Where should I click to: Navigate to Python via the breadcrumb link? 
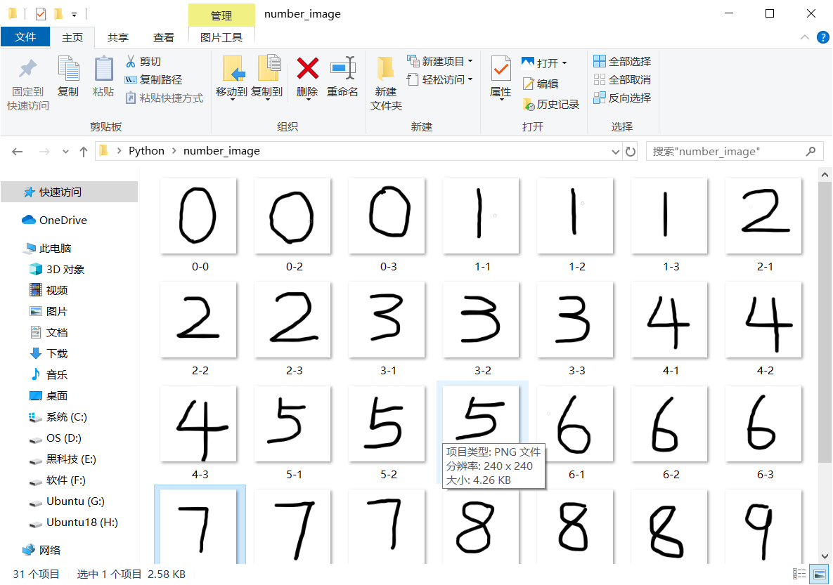coord(146,150)
